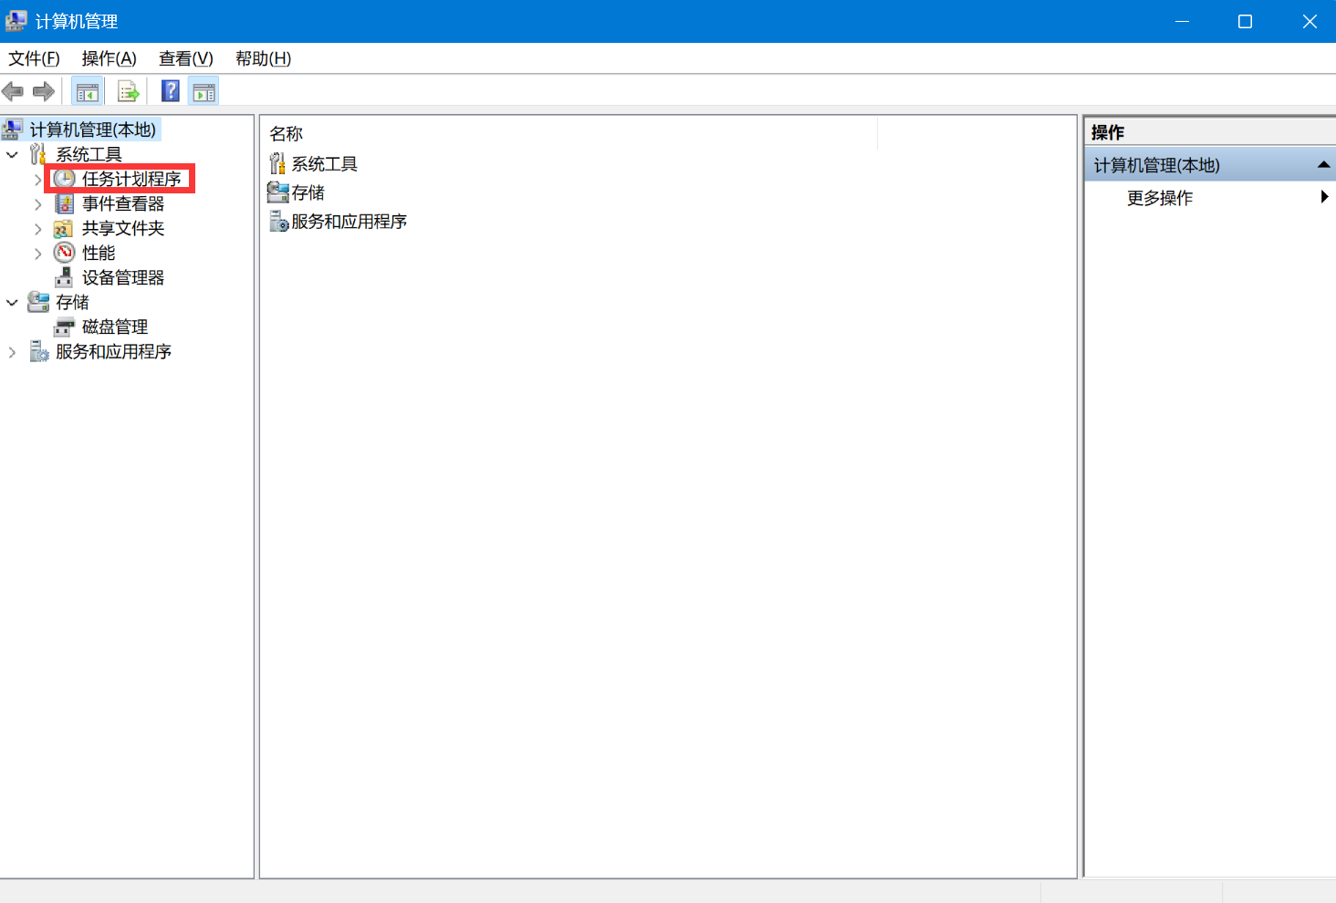
Task: Minimize the 计算机管理 window
Action: [1182, 21]
